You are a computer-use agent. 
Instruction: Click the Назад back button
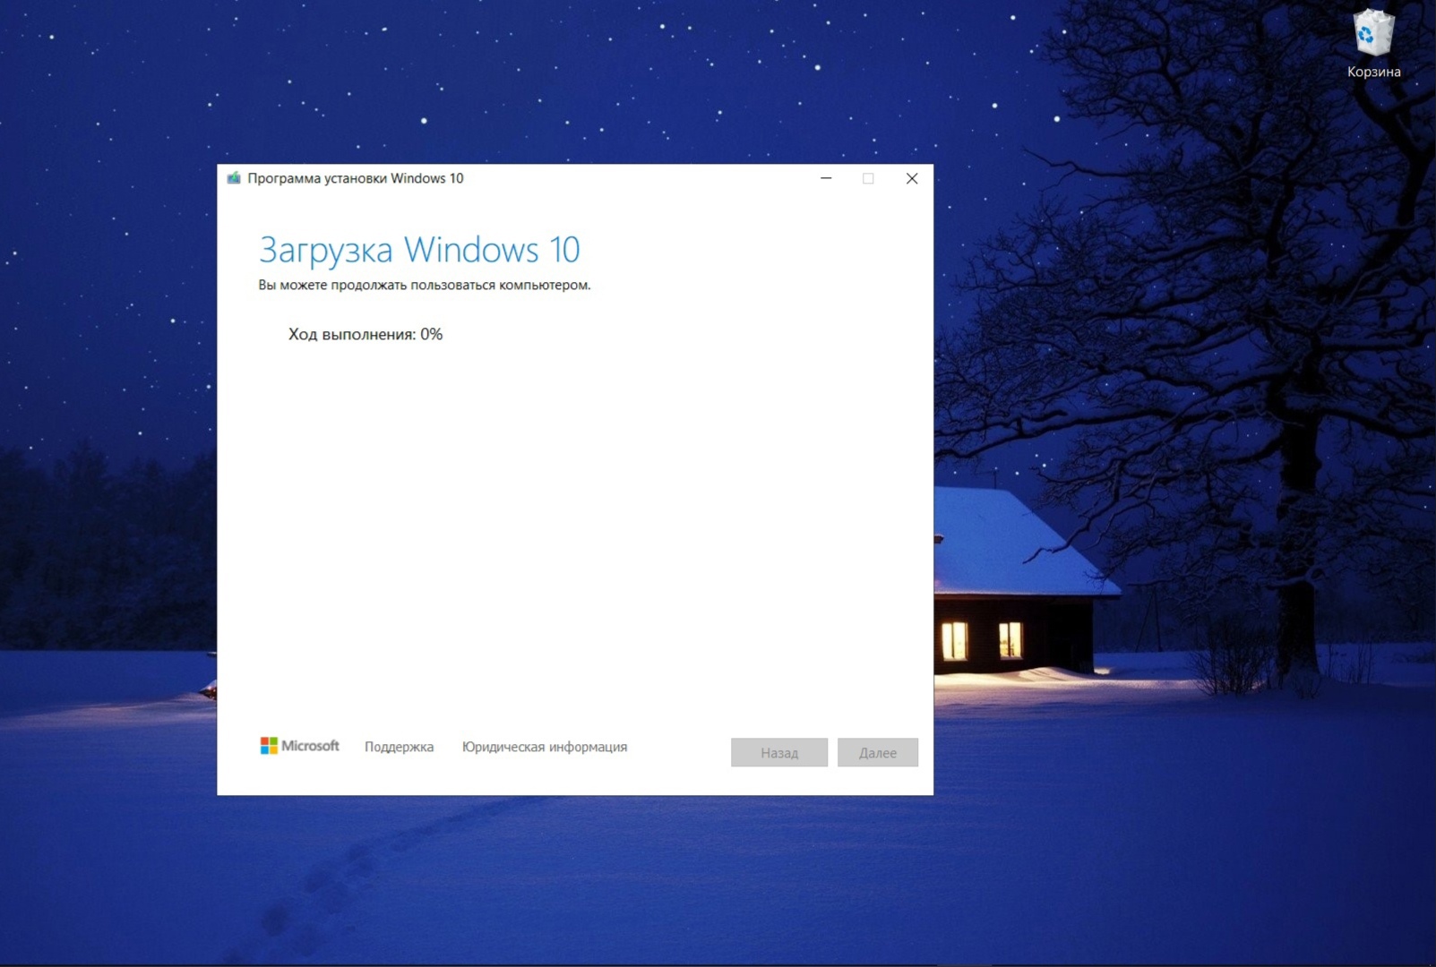click(779, 753)
